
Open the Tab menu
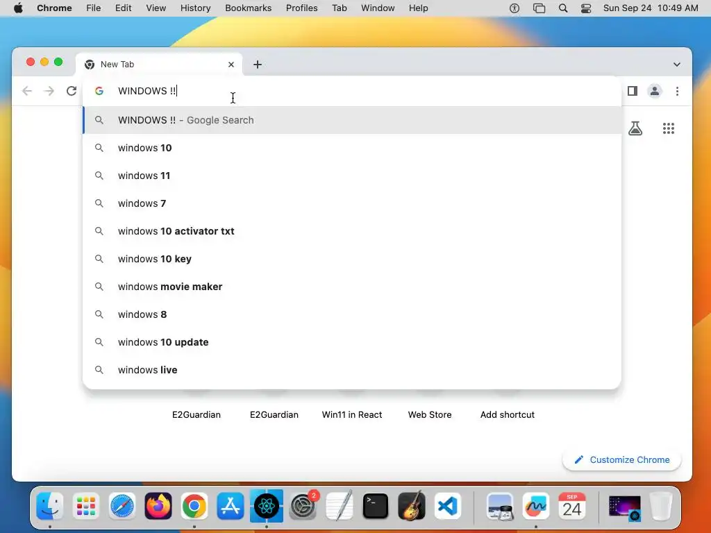click(339, 8)
